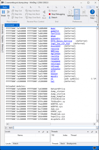
Task: Click Step Over Back
Action: click(x=33, y=17)
